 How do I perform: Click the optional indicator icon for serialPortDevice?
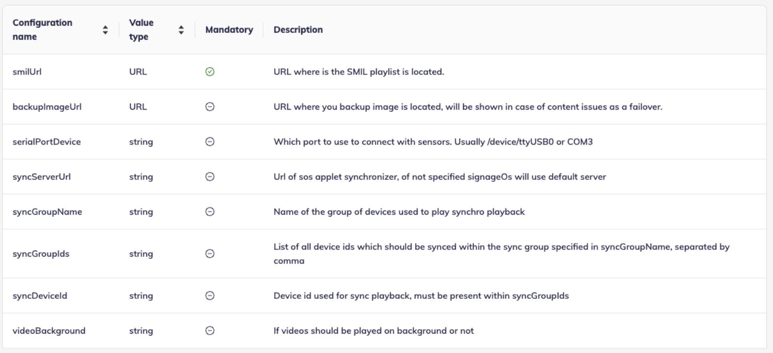click(209, 142)
